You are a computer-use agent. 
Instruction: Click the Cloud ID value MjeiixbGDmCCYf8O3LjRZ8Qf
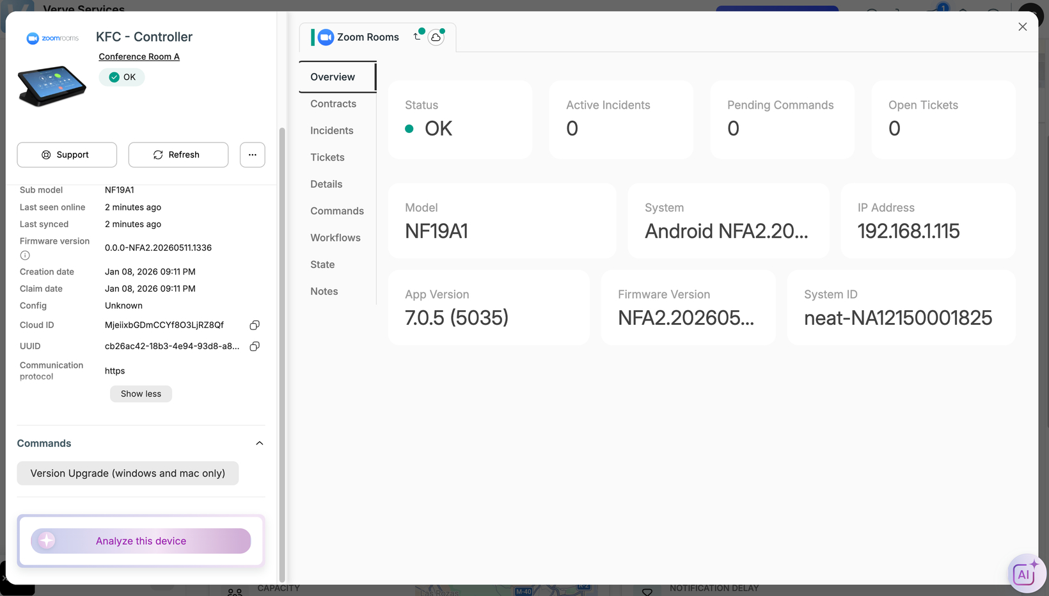coord(164,325)
